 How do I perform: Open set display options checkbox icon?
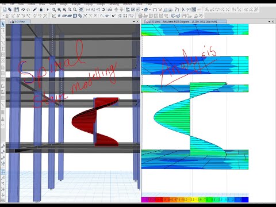point(133,9)
